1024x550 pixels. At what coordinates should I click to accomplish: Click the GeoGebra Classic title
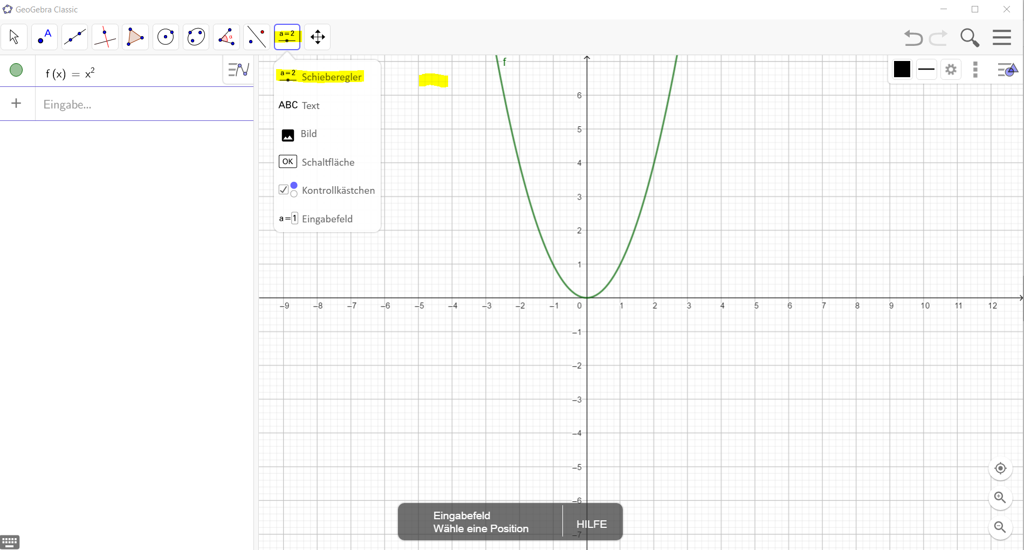(x=46, y=10)
